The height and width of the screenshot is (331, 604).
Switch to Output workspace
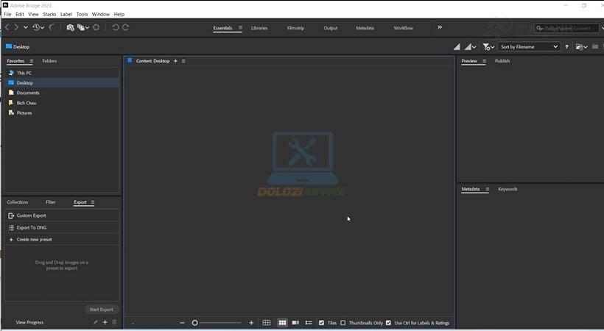pyautogui.click(x=331, y=28)
